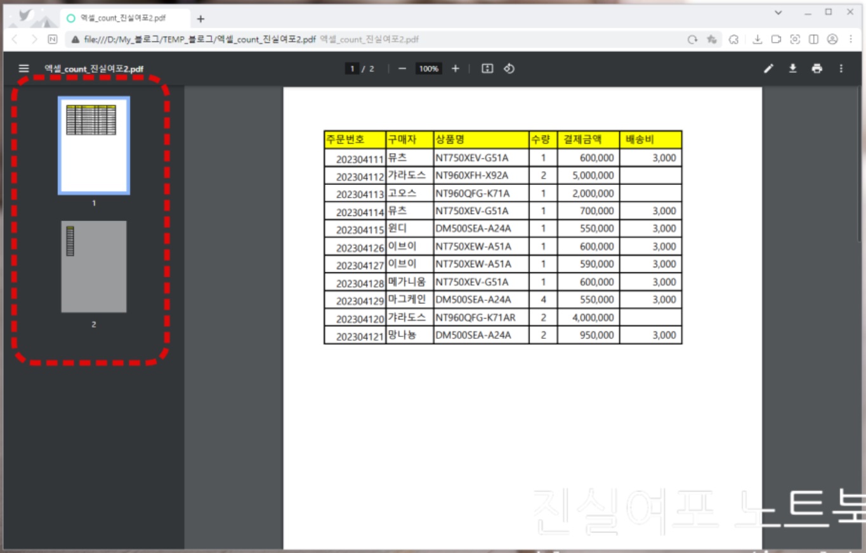This screenshot has height=553, width=866.
Task: Open a new tab with plus button
Action: (x=200, y=19)
